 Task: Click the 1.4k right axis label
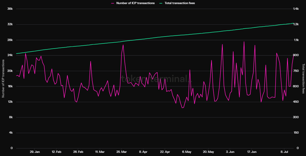296,9
